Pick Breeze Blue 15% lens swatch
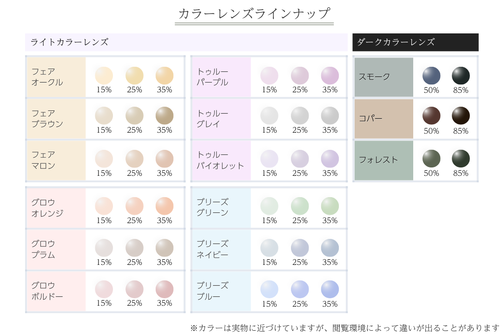502x334 pixels. pos(269,289)
